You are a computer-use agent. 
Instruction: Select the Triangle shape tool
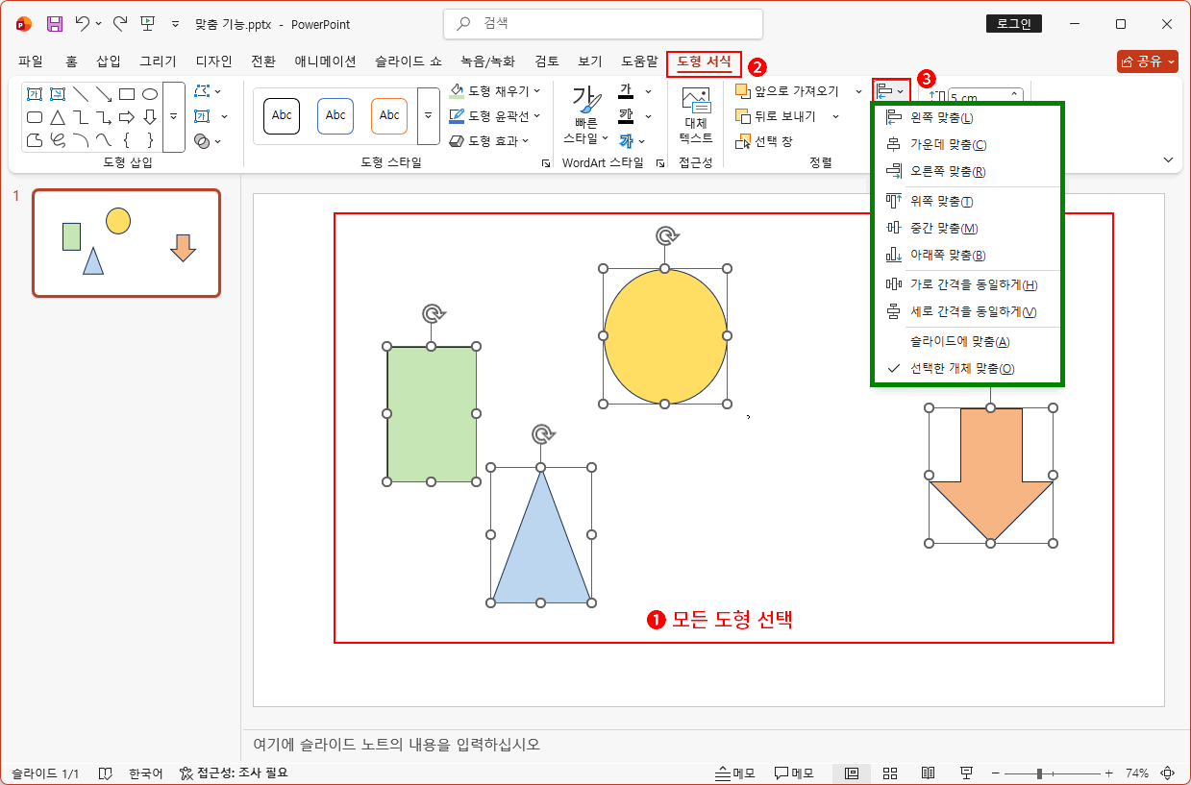click(x=58, y=117)
